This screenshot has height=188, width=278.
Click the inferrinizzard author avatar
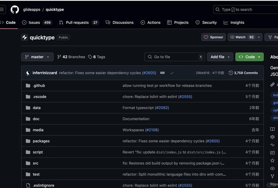point(28,73)
